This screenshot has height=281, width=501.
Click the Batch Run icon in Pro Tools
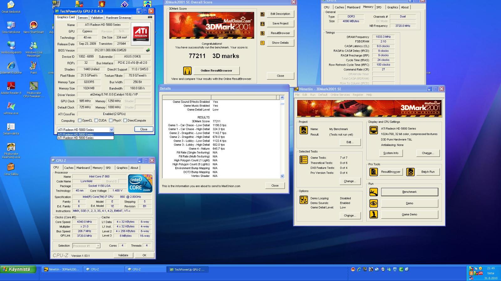(x=411, y=172)
